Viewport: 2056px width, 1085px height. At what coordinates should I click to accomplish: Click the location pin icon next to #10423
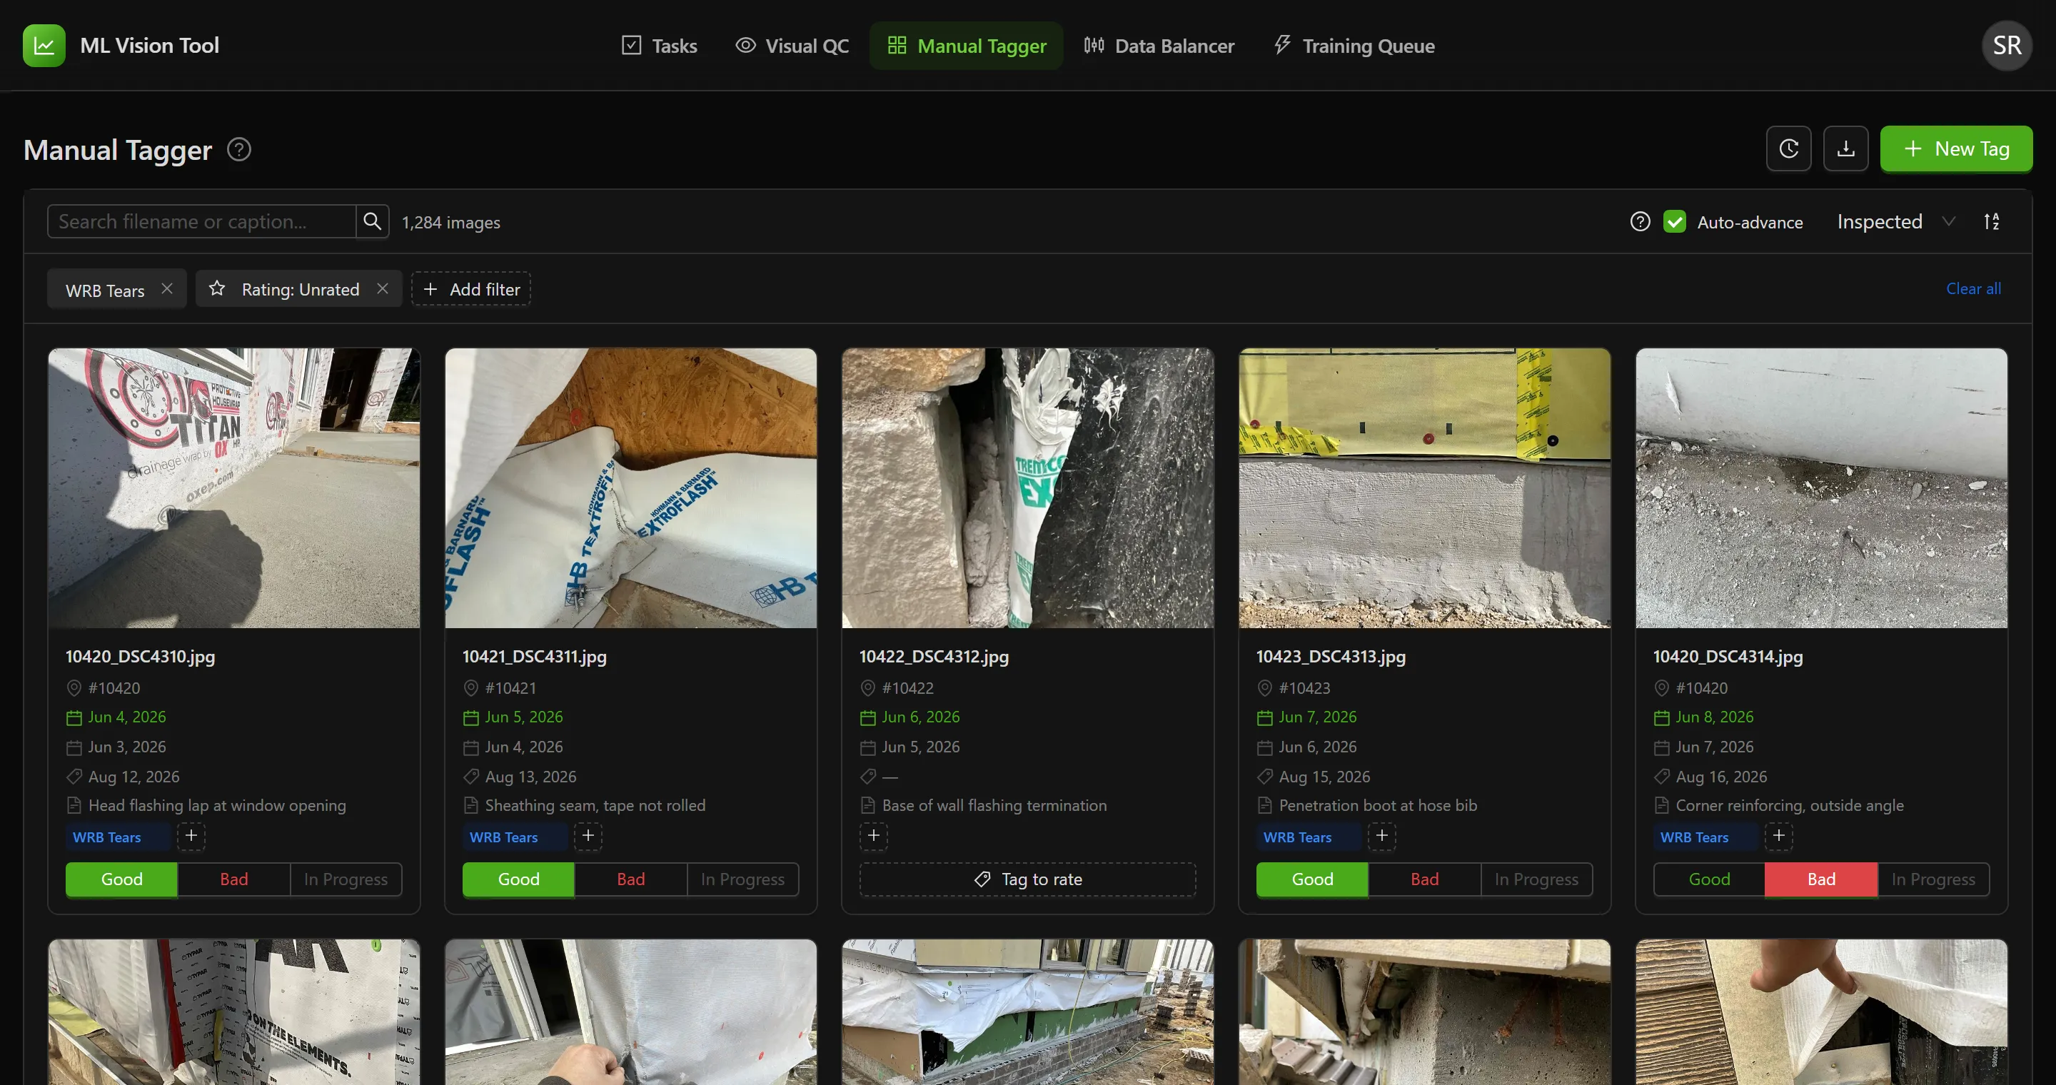1265,687
